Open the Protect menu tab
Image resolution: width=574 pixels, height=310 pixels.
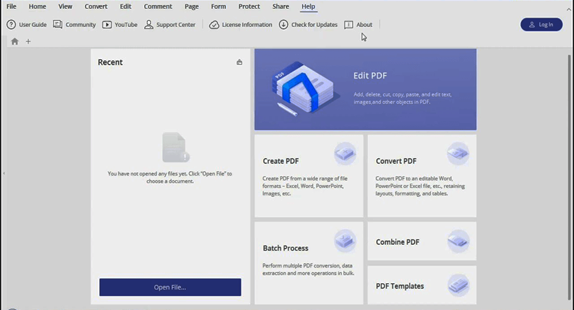pyautogui.click(x=249, y=7)
